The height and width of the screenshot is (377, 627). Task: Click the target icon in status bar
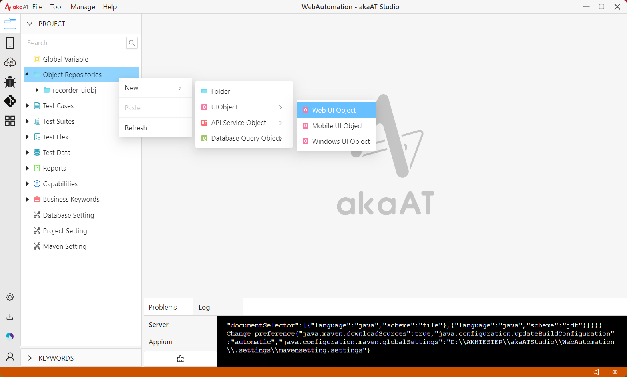click(615, 372)
